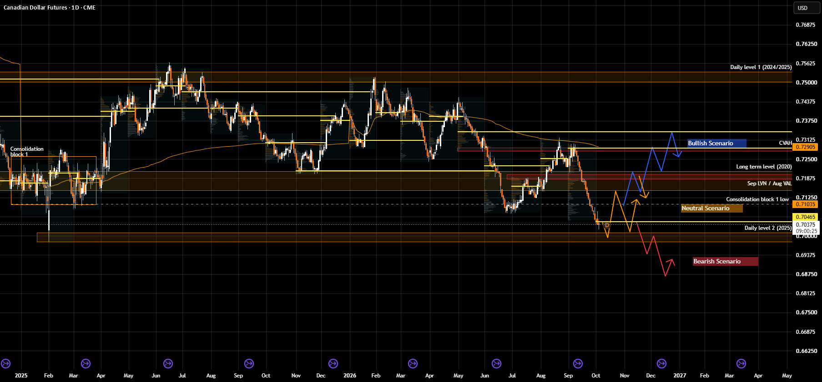Click the Sep LVN / Aug VAL label
The image size is (822, 382).
click(769, 184)
